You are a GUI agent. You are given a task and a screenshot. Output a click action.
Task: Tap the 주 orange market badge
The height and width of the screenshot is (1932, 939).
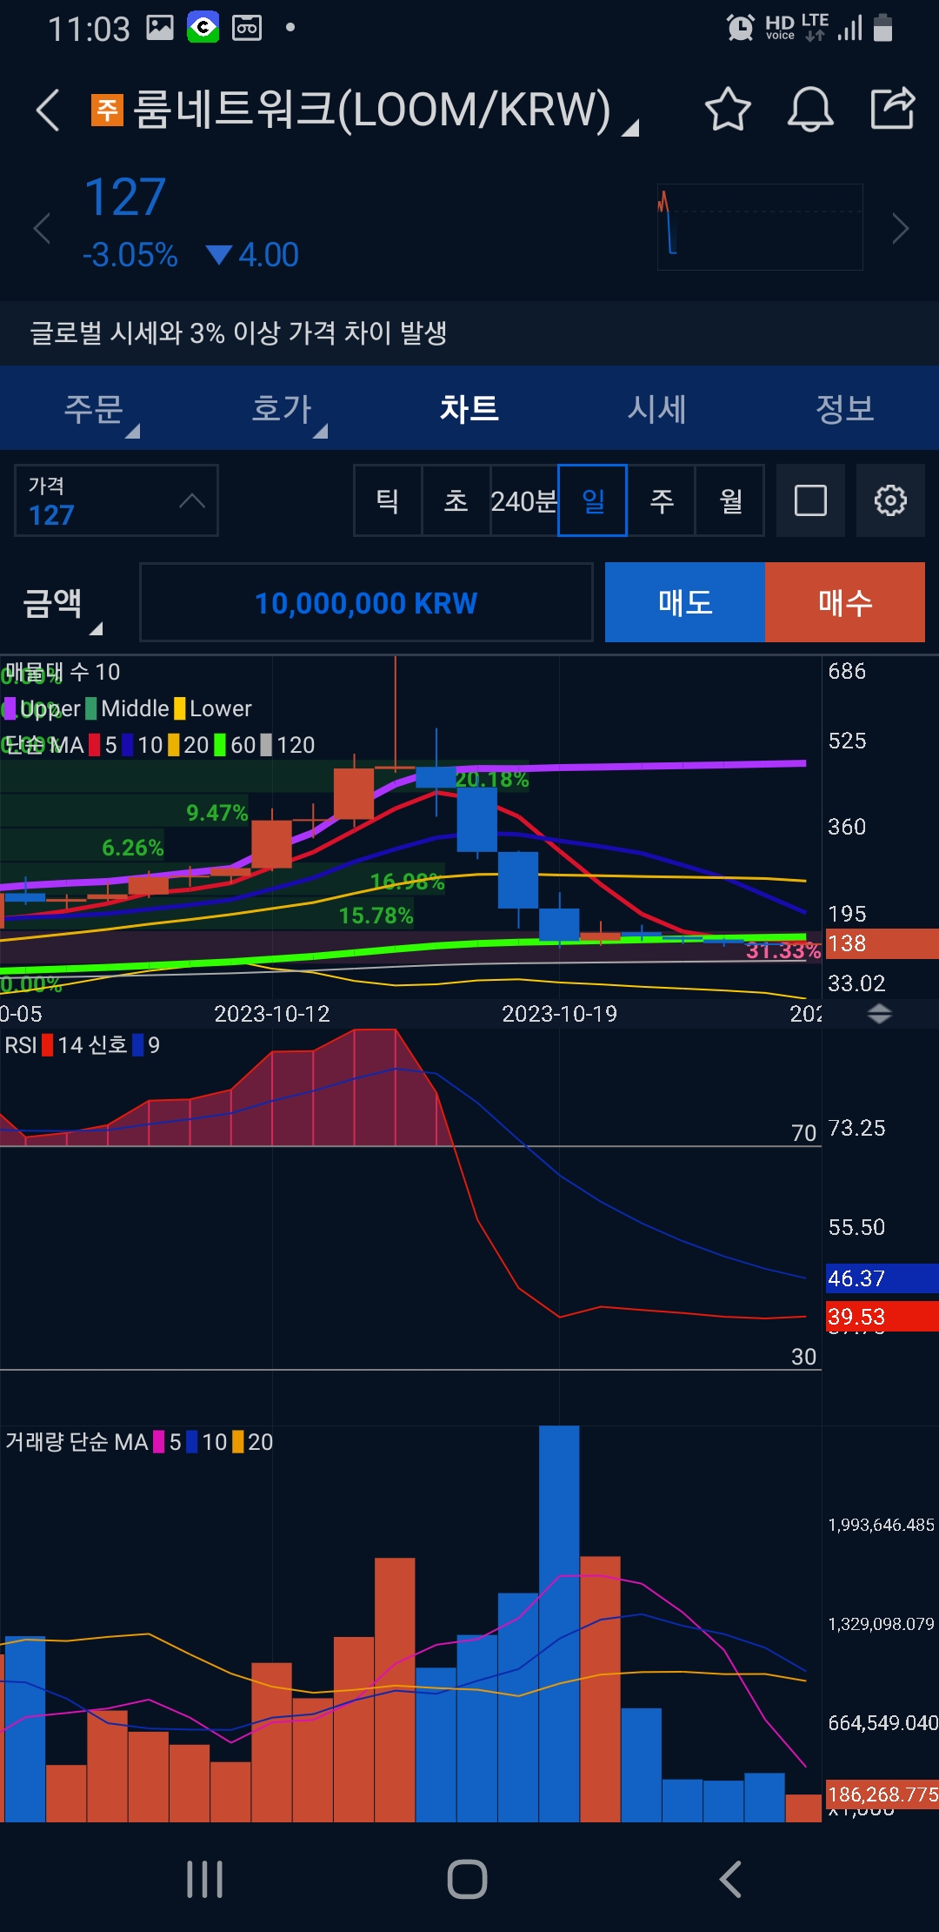coord(108,111)
